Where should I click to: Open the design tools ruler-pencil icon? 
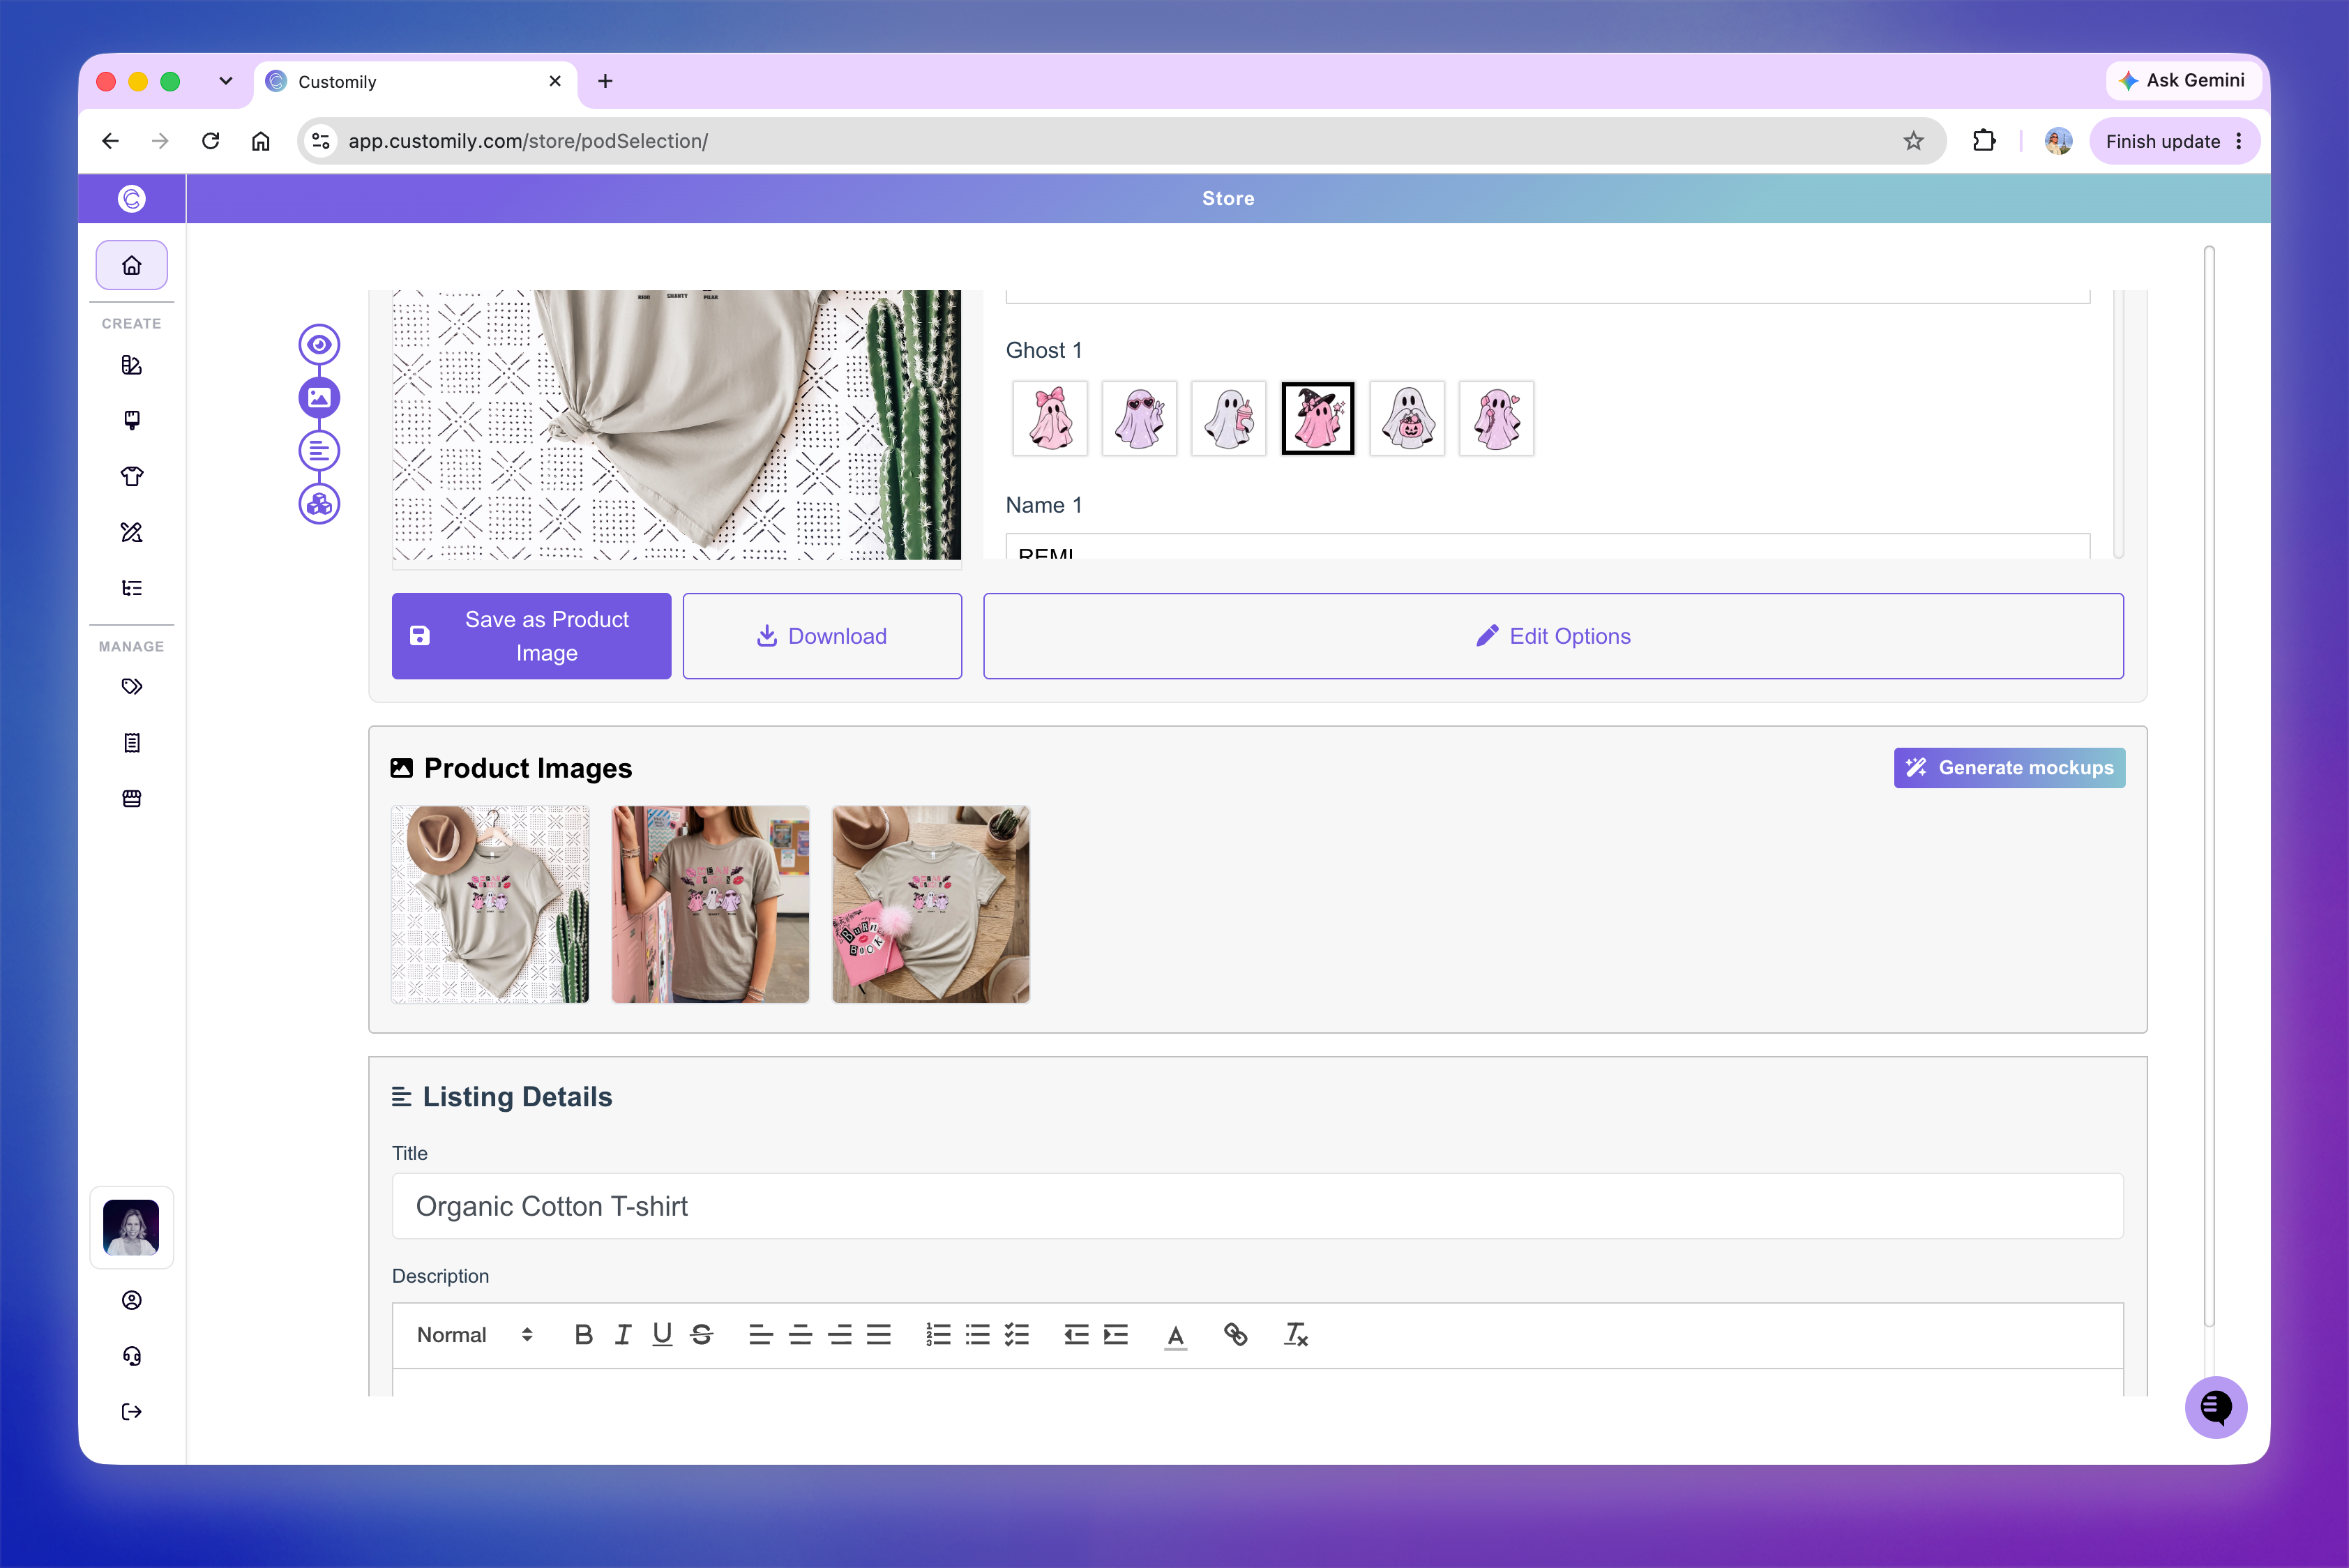point(131,532)
